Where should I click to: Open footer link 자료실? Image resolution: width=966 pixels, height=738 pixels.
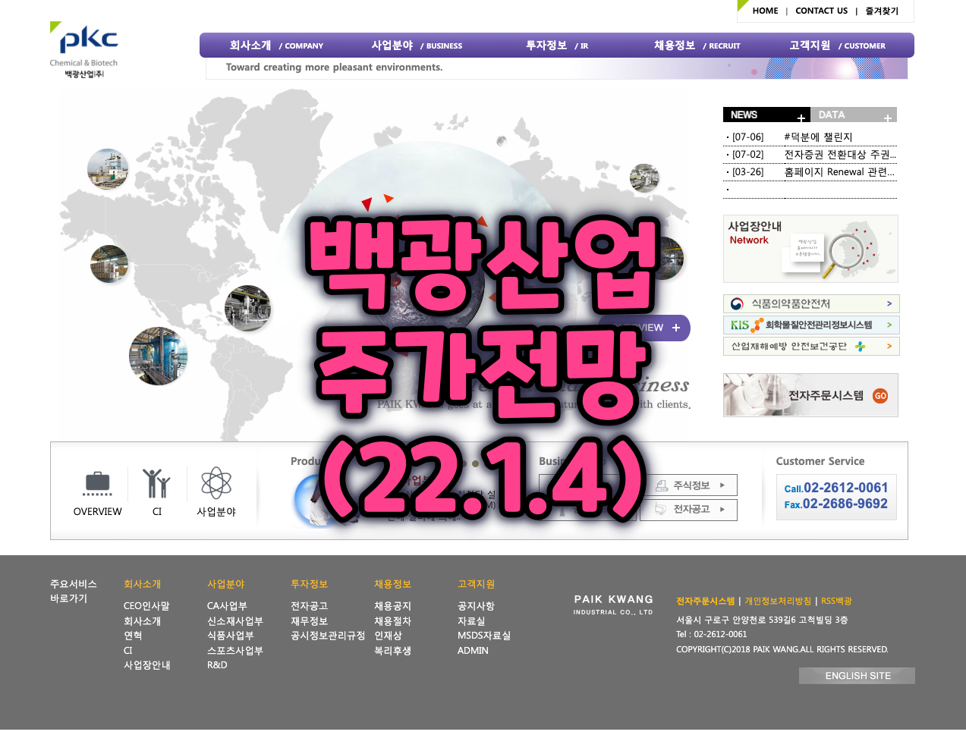coord(471,621)
